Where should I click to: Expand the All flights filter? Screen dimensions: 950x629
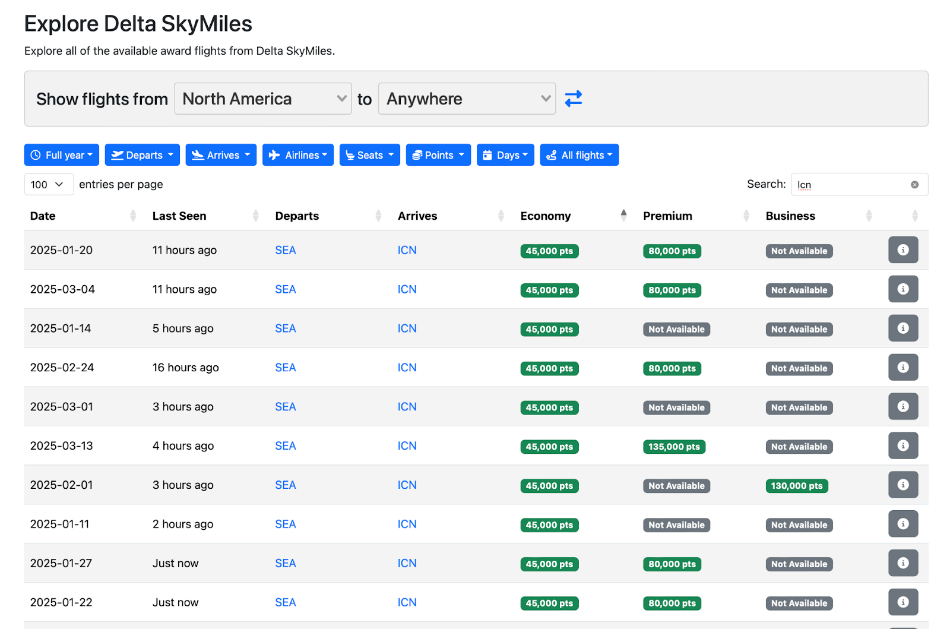(x=579, y=155)
